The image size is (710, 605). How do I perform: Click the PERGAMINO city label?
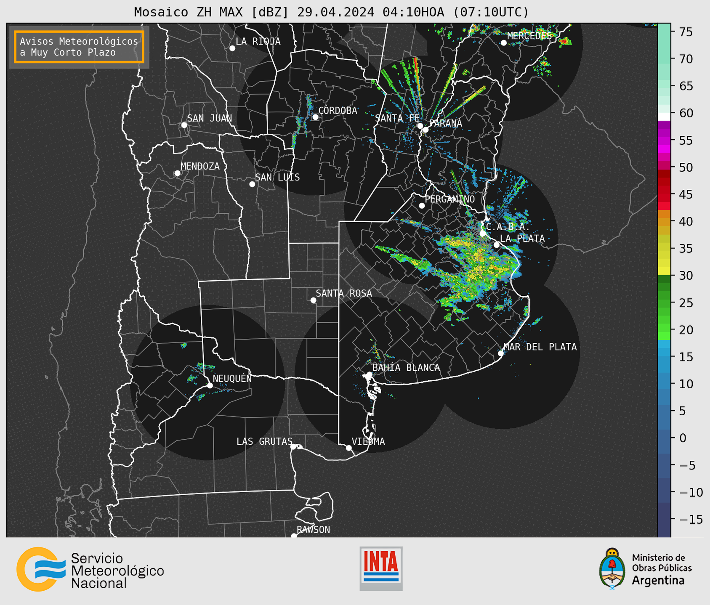(449, 199)
